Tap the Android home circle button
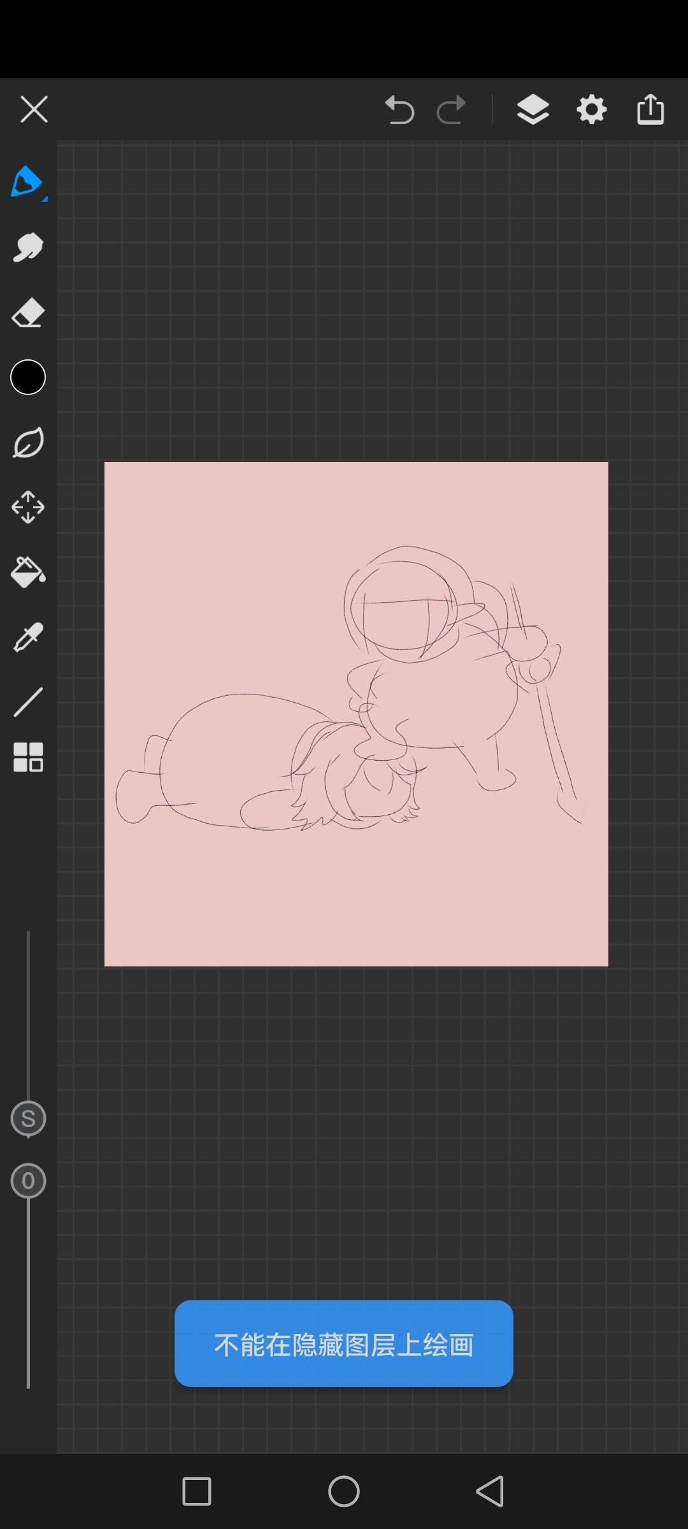Screen dimensions: 688x1529 [344, 1491]
